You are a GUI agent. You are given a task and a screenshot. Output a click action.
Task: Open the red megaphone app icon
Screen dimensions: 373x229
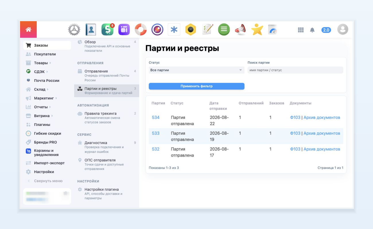(240, 29)
